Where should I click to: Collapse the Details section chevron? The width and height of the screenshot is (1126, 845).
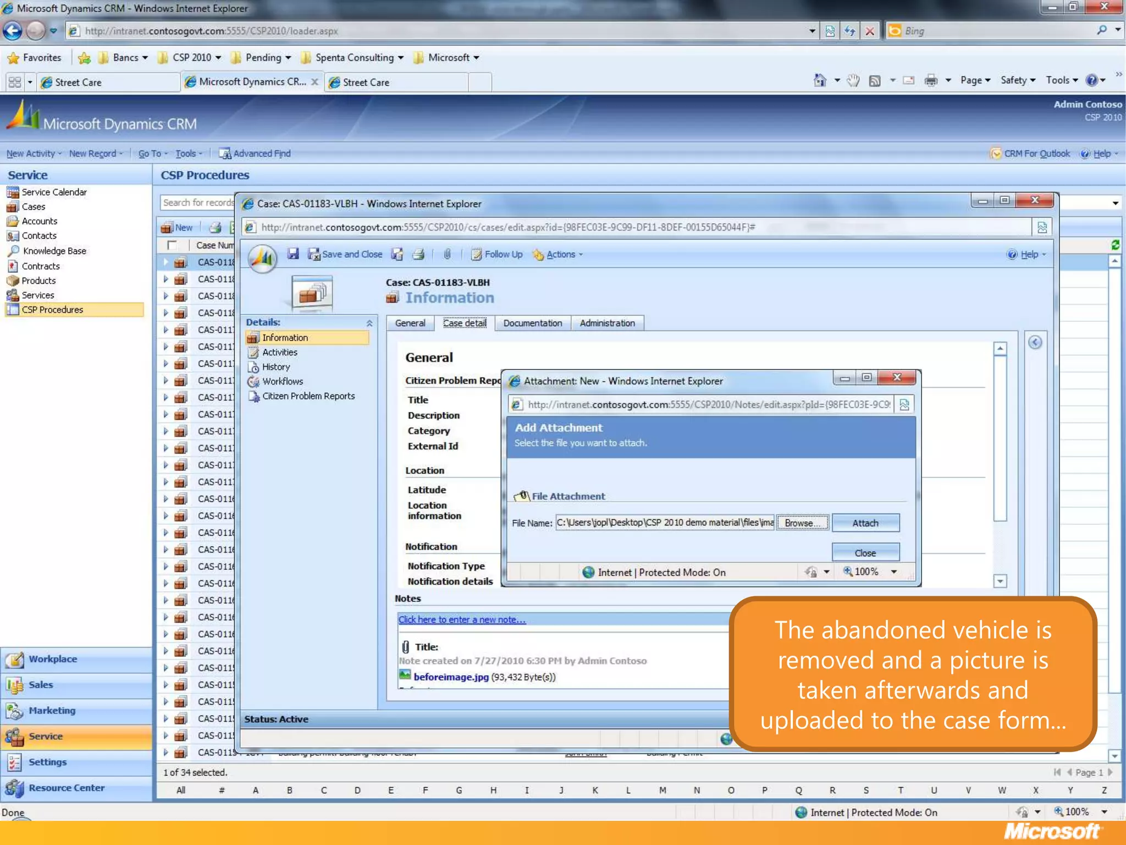pyautogui.click(x=369, y=323)
